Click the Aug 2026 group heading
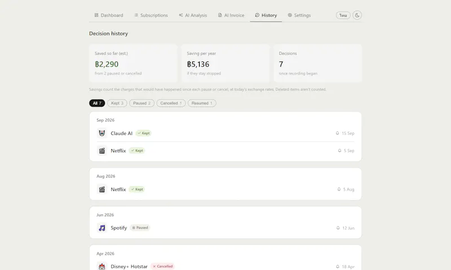Screen dimensions: 451x270 coord(106,176)
